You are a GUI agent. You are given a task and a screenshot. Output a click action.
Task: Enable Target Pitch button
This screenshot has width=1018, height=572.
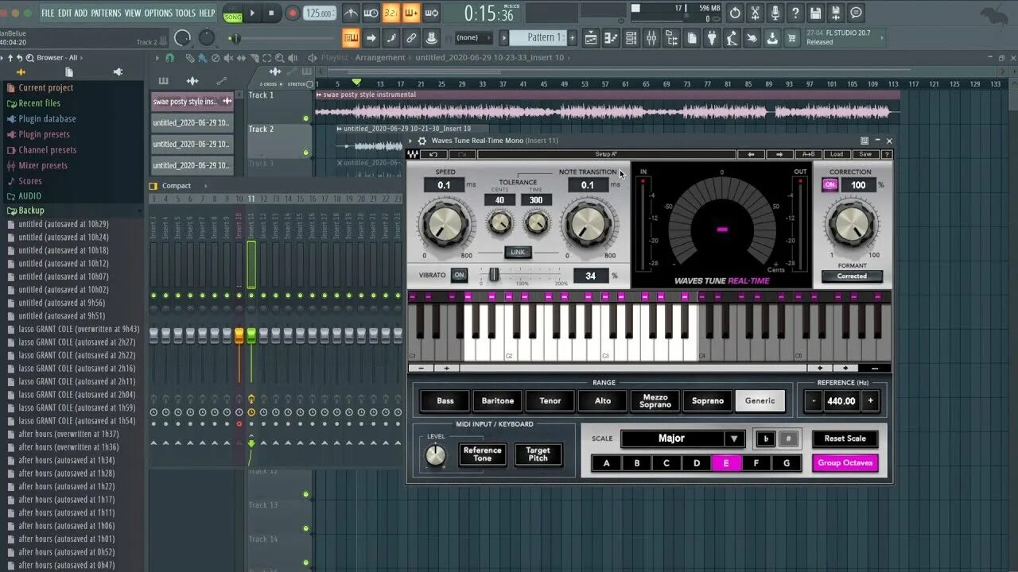pyautogui.click(x=538, y=454)
